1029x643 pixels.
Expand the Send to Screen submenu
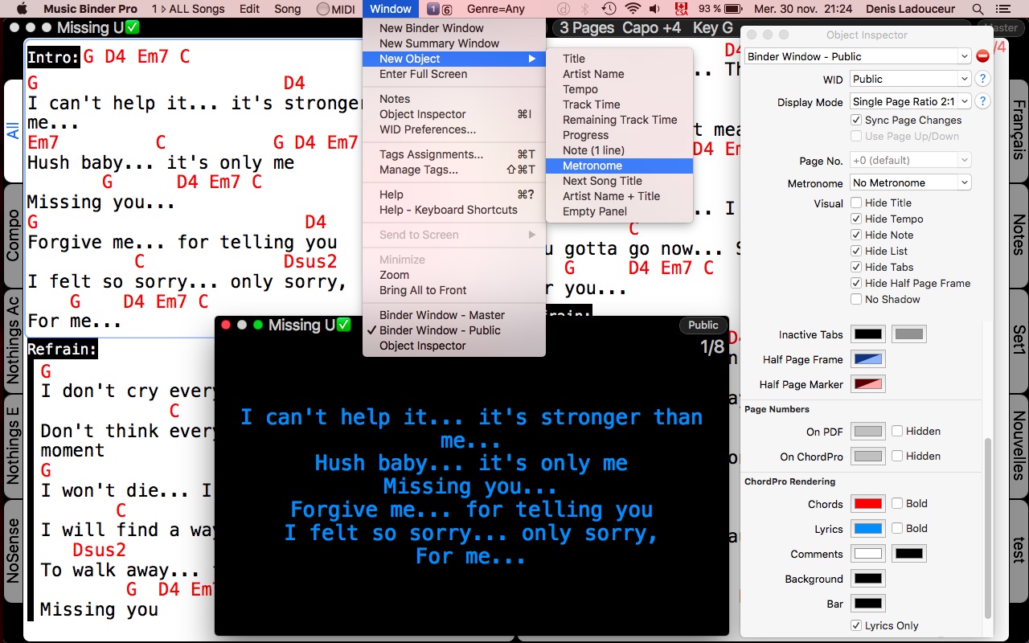click(454, 235)
